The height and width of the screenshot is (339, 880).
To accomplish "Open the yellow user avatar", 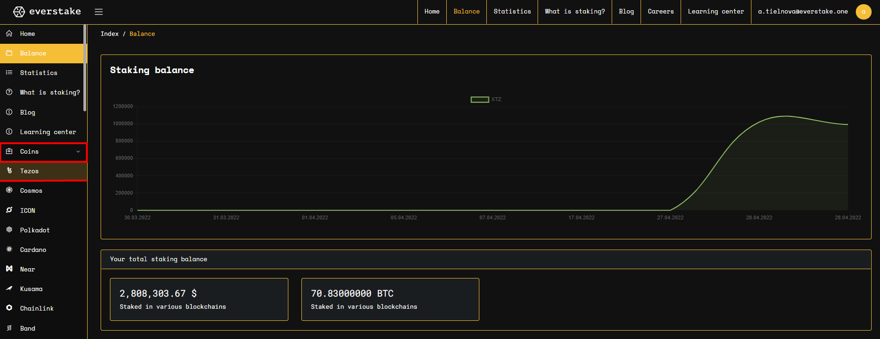I will coord(864,12).
